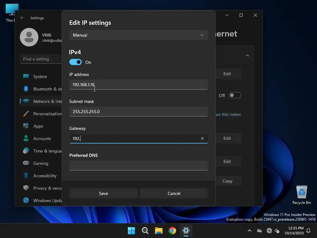Open File Explorer from taskbar
The height and width of the screenshot is (238, 317).
pyautogui.click(x=159, y=231)
